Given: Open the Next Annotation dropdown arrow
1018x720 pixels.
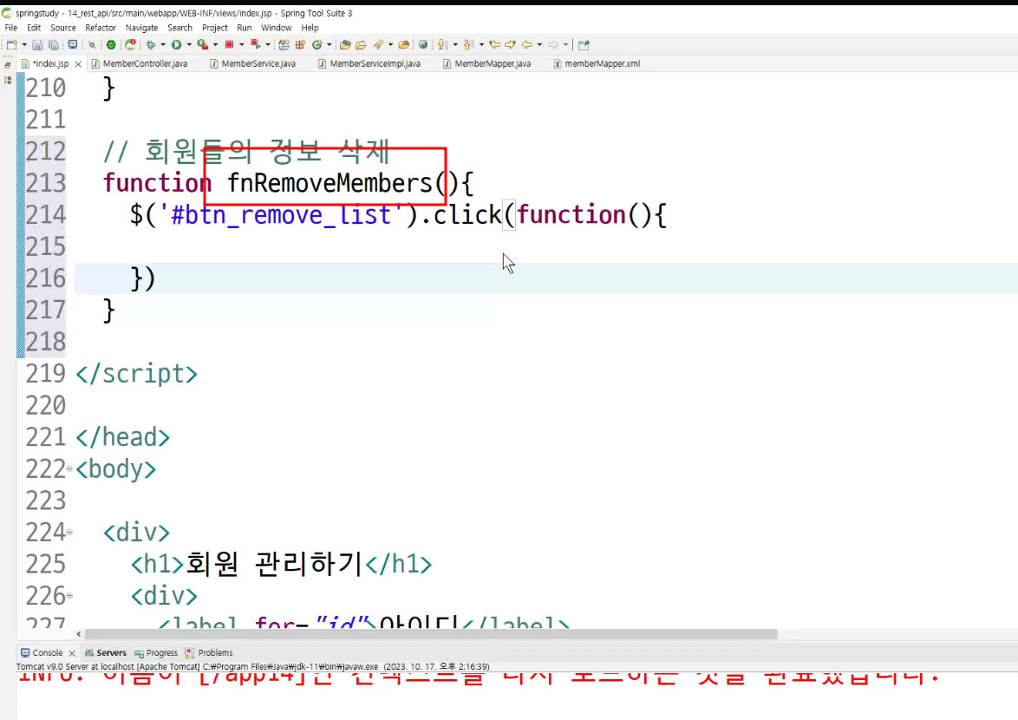Looking at the screenshot, I should (x=455, y=45).
